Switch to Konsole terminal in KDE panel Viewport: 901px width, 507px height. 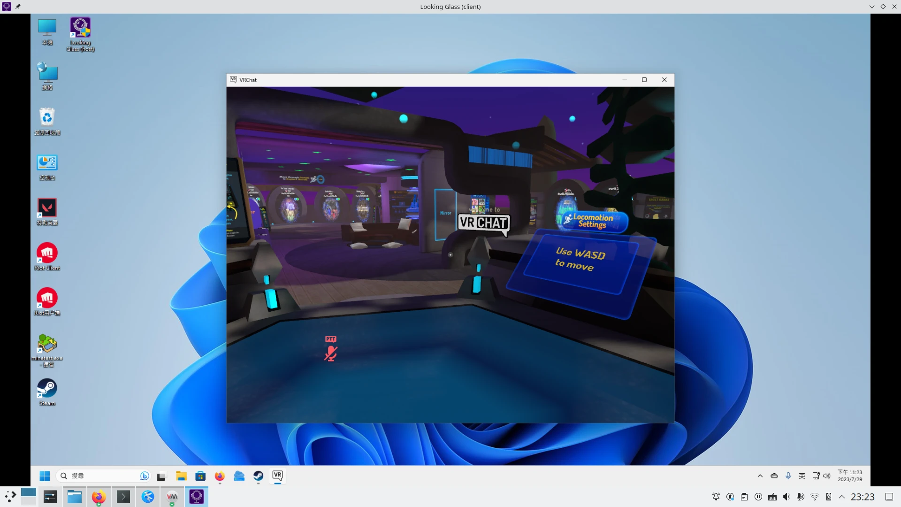tap(123, 497)
